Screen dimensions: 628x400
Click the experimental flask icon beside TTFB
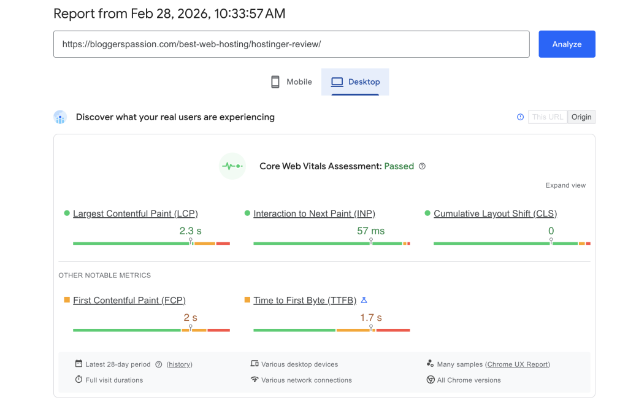[364, 300]
